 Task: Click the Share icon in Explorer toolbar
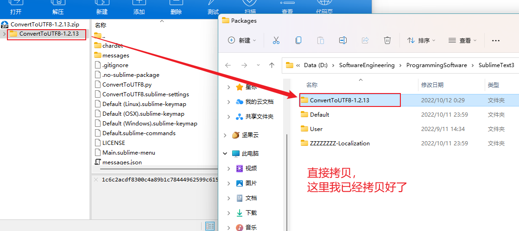click(365, 40)
